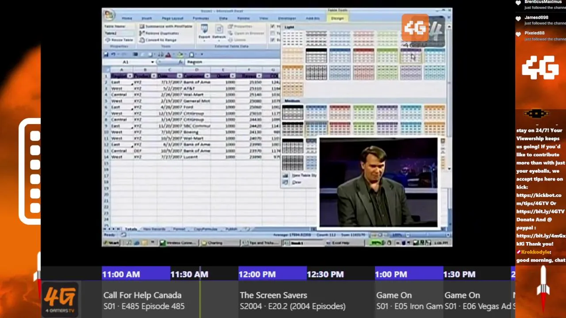Click the table styles gallery scrollbar
The image size is (566, 318).
[x=449, y=97]
